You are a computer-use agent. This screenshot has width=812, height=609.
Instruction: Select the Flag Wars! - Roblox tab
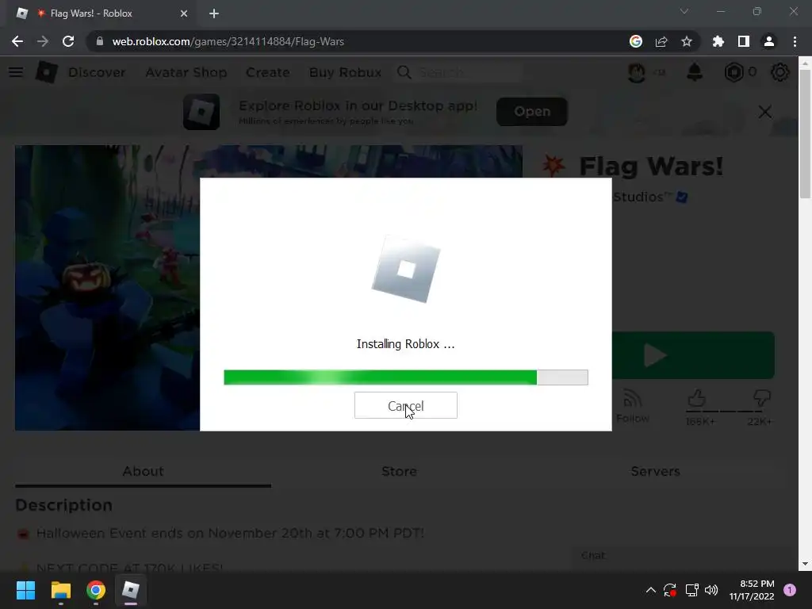102,13
